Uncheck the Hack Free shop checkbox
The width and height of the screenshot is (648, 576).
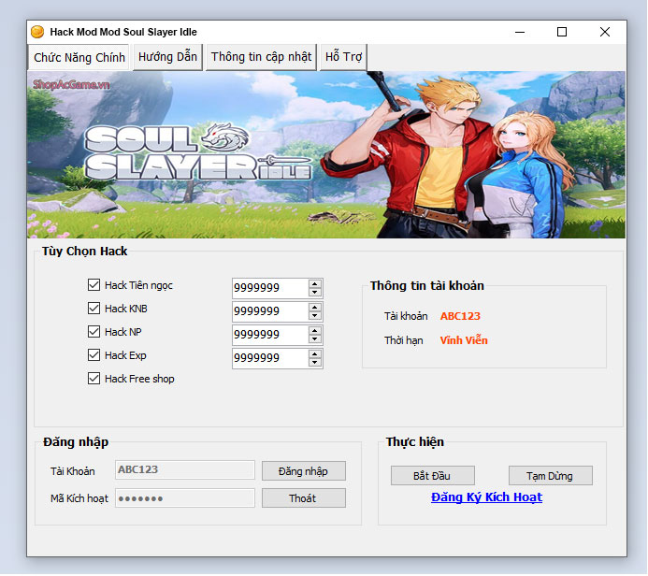coord(94,379)
